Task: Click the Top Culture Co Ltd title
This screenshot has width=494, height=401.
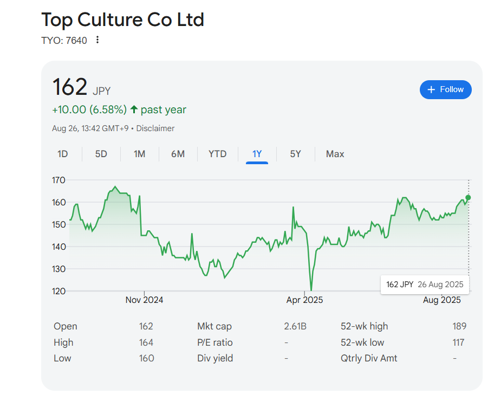Action: tap(122, 20)
